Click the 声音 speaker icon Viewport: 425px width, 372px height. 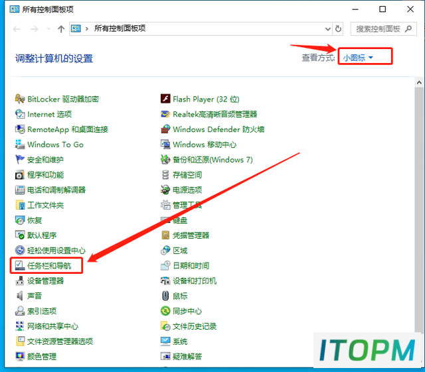20,296
